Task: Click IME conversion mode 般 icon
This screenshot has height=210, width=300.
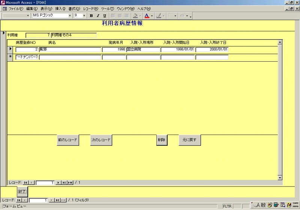Action: (x=263, y=205)
